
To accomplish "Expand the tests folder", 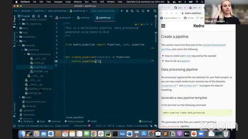I will (20, 97).
